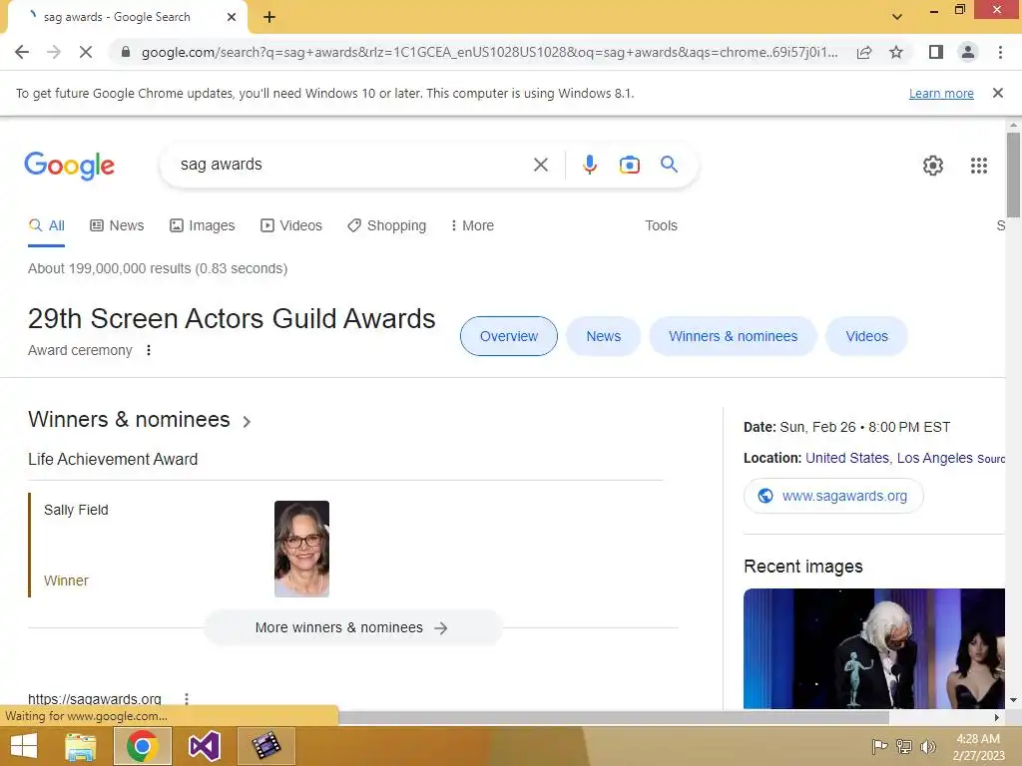Screen dimensions: 1022x766
Task: Search by voice microphone icon
Action: pos(589,165)
